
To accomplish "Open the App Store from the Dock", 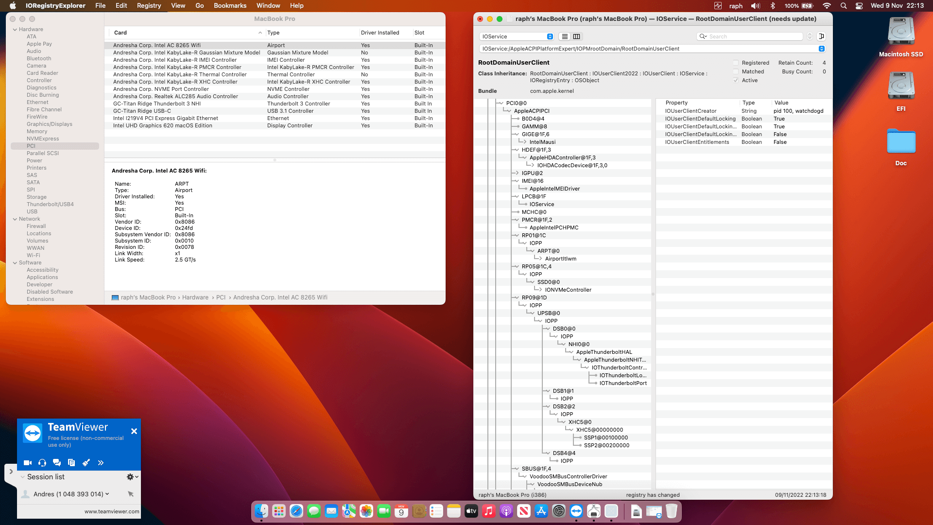I will 541,511.
